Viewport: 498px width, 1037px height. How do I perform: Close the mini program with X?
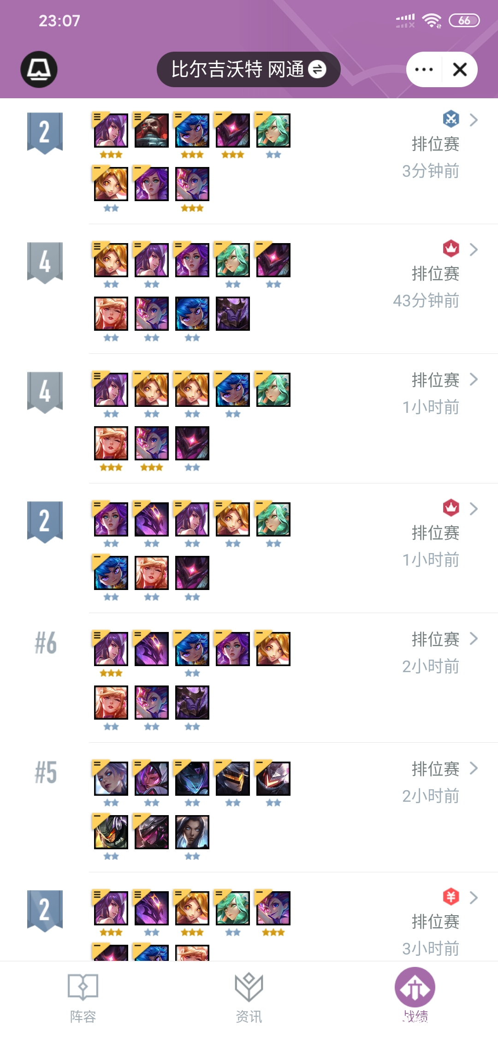point(460,70)
